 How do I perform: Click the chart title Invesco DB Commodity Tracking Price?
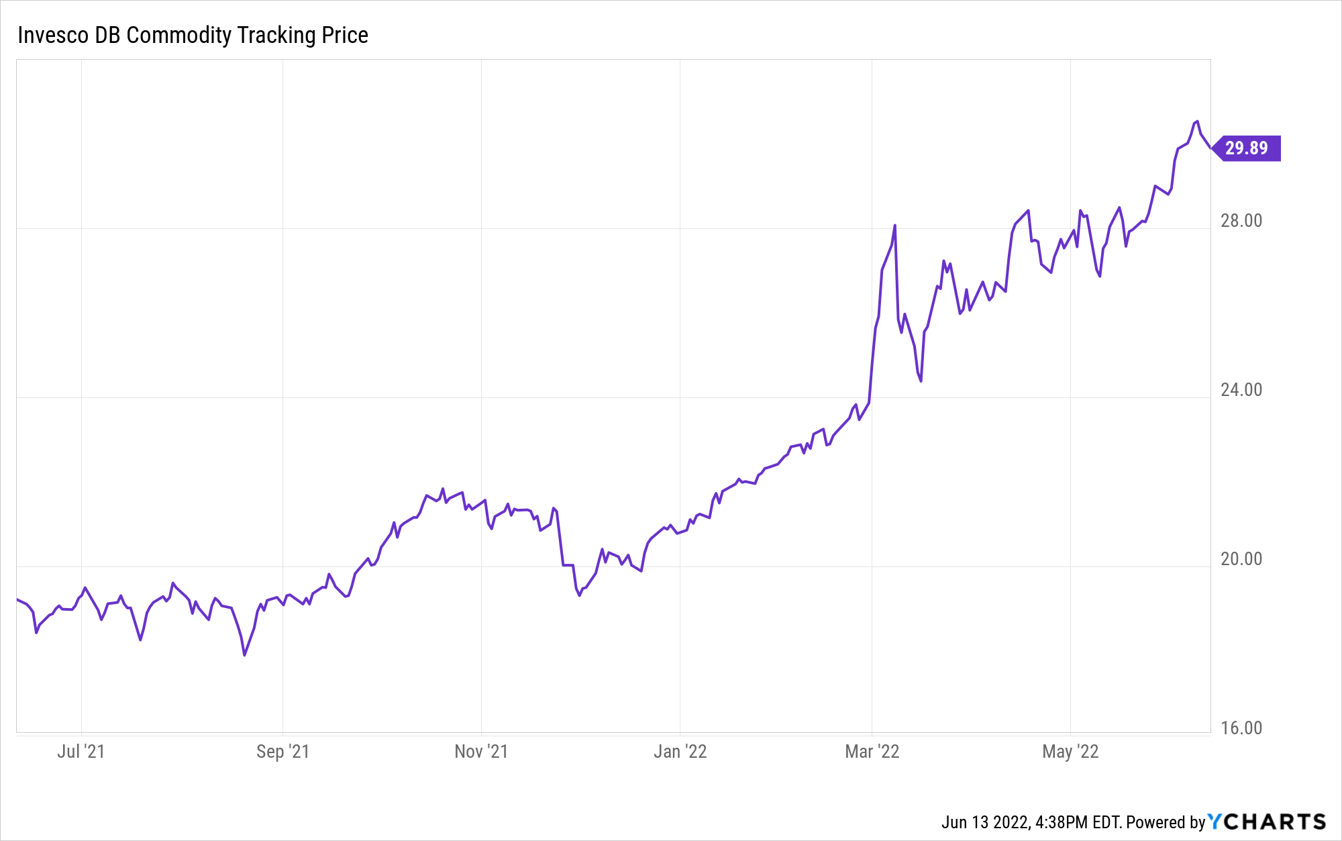pos(193,35)
